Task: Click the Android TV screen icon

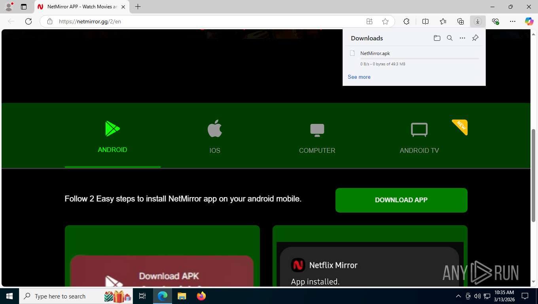Action: [419, 130]
